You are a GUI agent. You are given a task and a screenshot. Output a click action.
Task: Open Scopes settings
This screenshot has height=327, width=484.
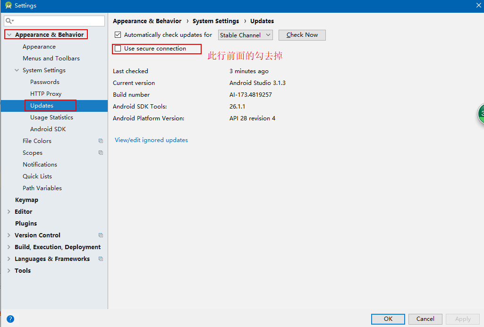33,153
